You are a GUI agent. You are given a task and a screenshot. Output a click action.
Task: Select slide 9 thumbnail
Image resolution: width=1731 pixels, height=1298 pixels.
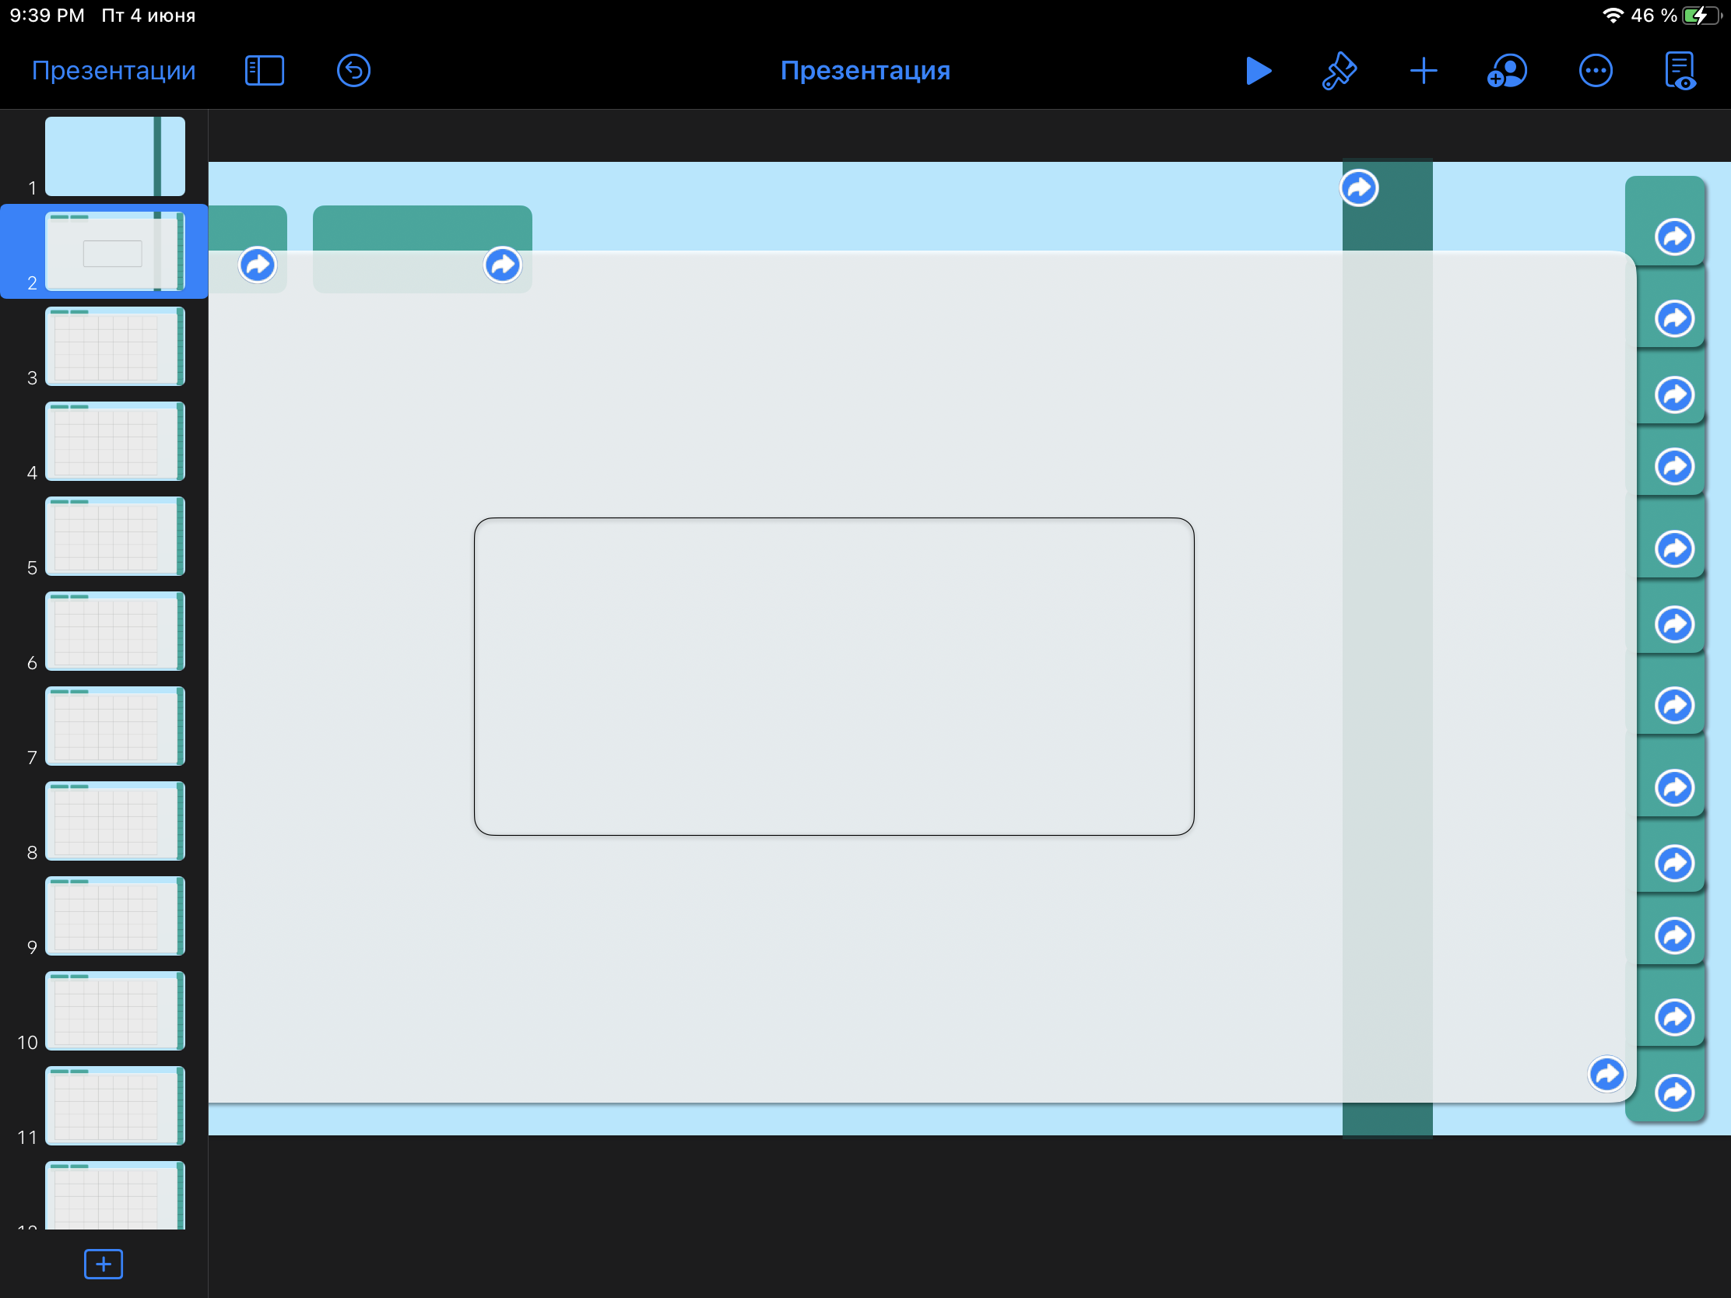tap(115, 915)
